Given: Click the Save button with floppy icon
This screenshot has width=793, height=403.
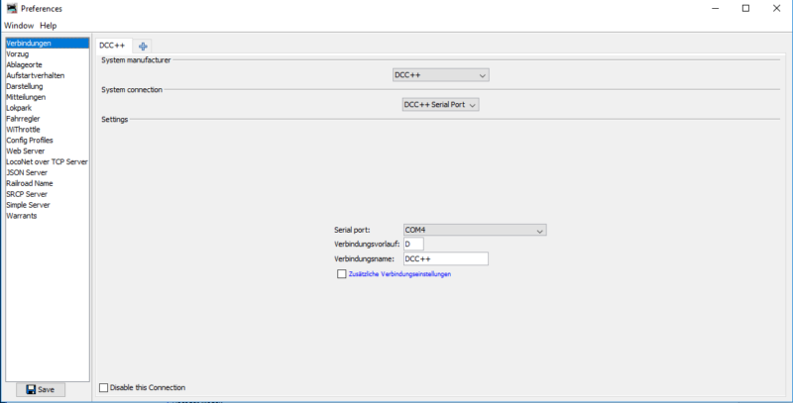Looking at the screenshot, I should click(41, 389).
